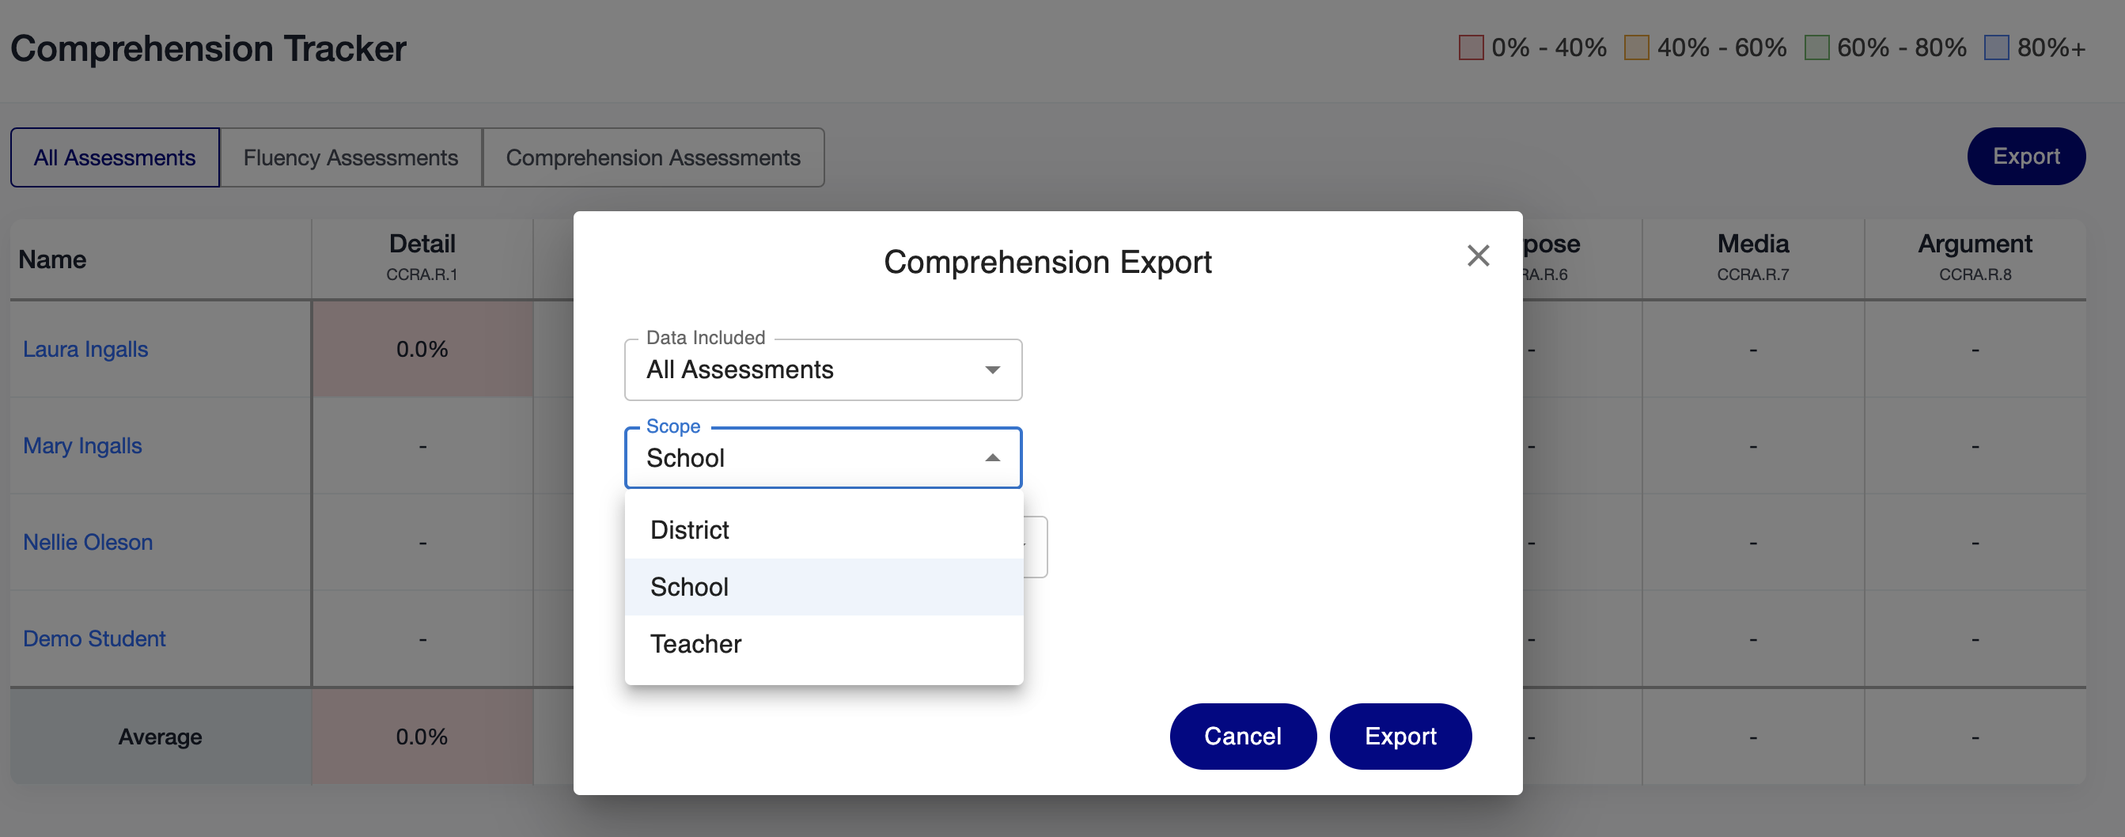
Task: Click the green 60% - 80% legend swatch
Action: pos(1816,47)
